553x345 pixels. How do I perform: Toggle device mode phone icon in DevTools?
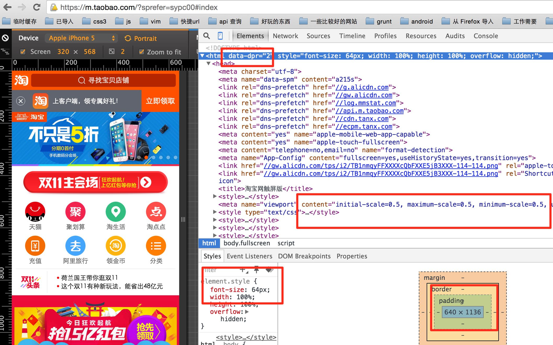click(x=220, y=36)
